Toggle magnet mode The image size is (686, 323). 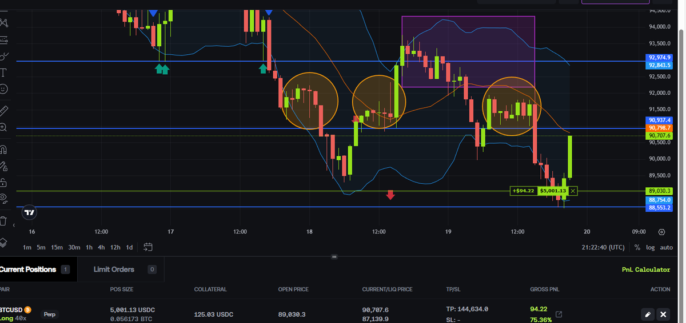click(4, 150)
